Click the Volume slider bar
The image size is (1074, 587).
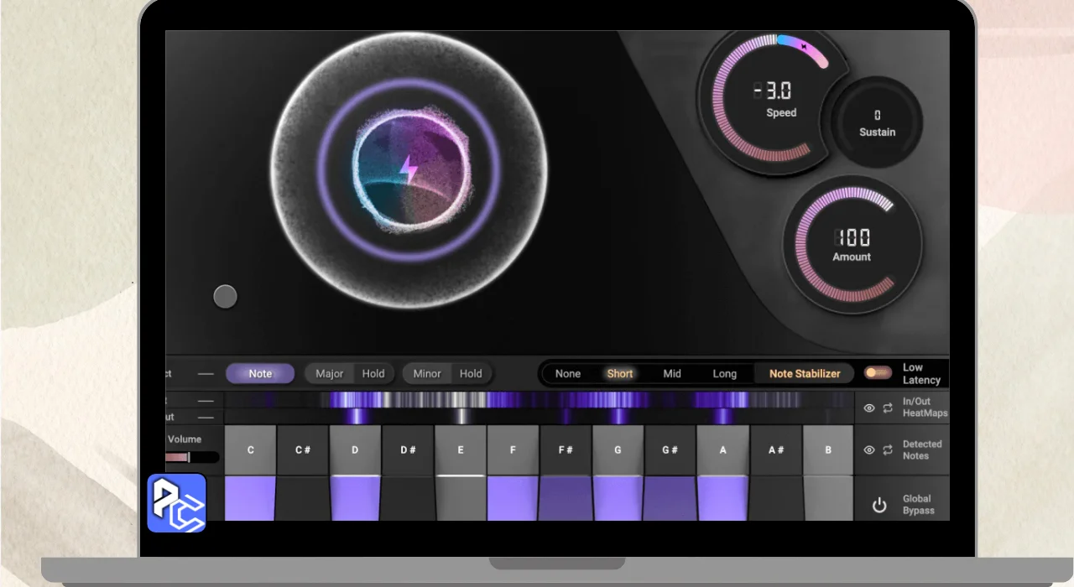click(192, 457)
